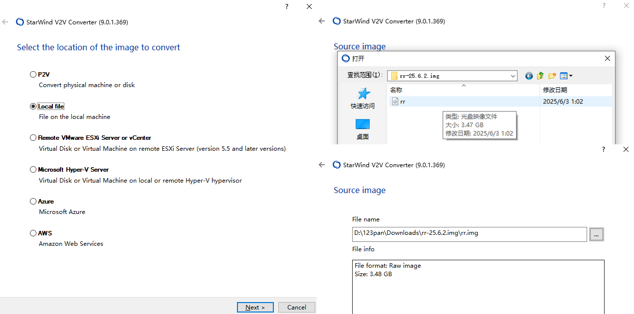Click the "Amazon Web Services" description text
634x314 pixels.
pyautogui.click(x=71, y=244)
